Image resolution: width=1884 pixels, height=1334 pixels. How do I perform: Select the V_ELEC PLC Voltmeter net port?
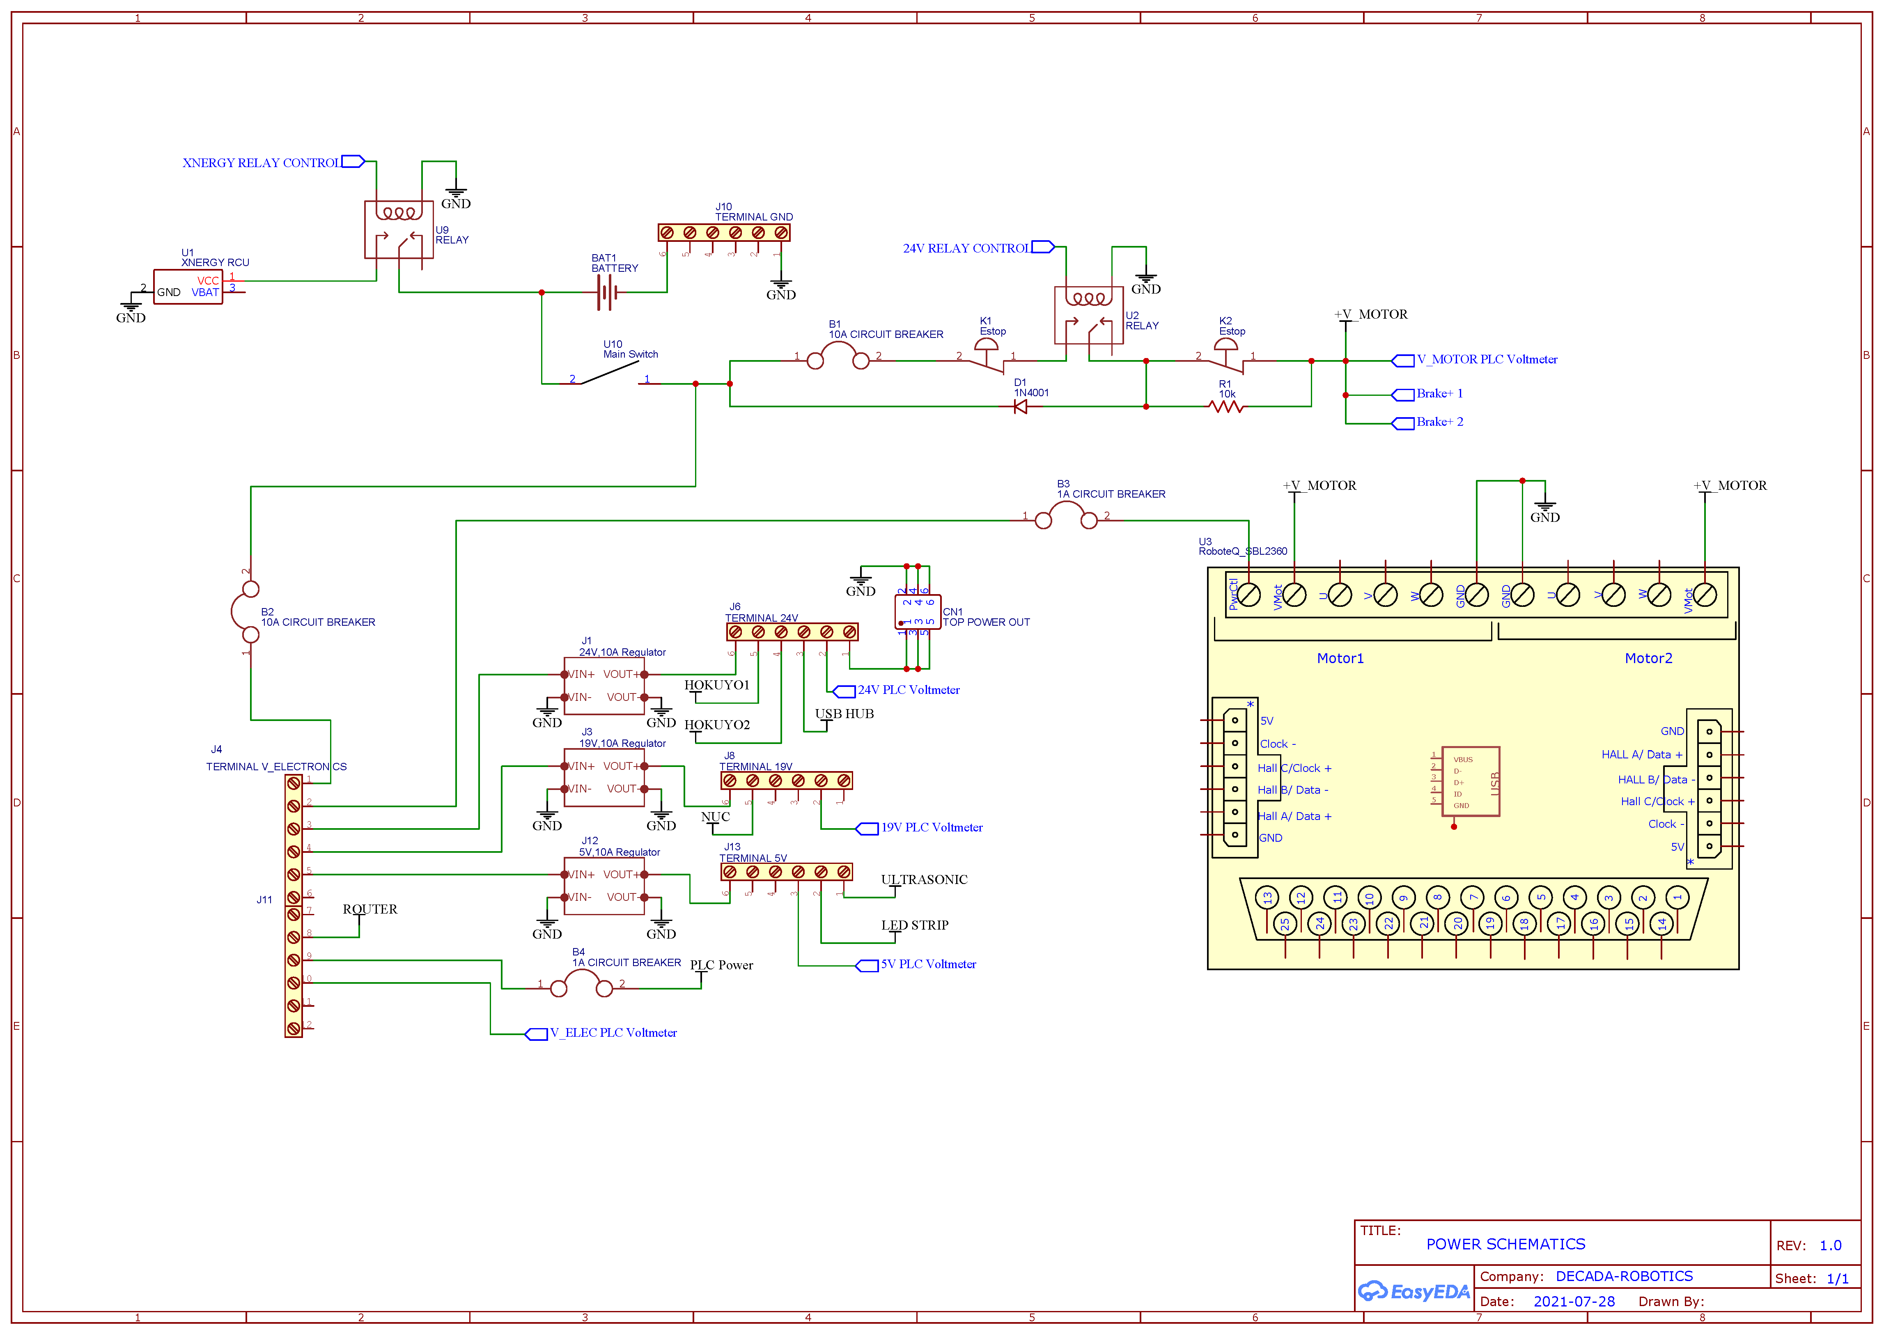pos(601,1033)
